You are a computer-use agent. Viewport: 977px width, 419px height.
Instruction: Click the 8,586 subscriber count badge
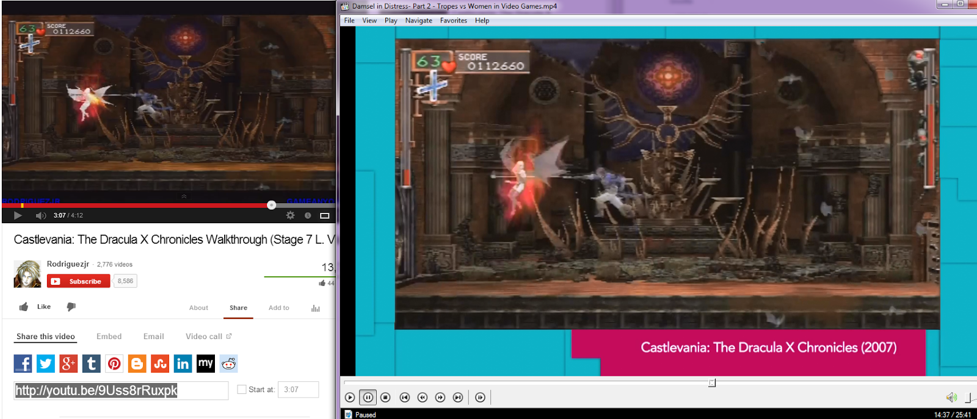pyautogui.click(x=125, y=281)
